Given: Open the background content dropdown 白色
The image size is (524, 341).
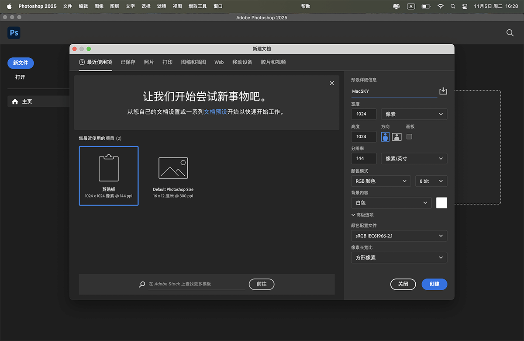Looking at the screenshot, I should (391, 203).
